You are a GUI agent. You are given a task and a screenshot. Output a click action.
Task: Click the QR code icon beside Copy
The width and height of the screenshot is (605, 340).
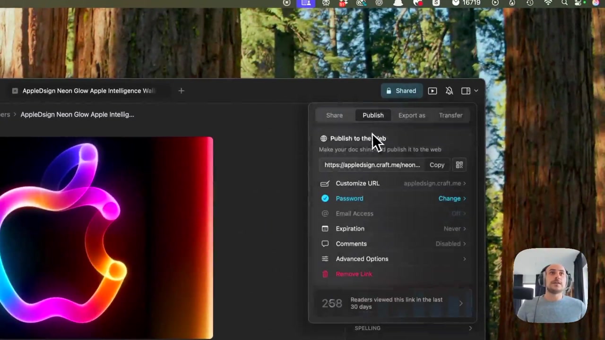coord(459,165)
